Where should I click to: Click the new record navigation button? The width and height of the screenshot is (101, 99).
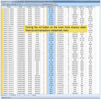pos(21,95)
